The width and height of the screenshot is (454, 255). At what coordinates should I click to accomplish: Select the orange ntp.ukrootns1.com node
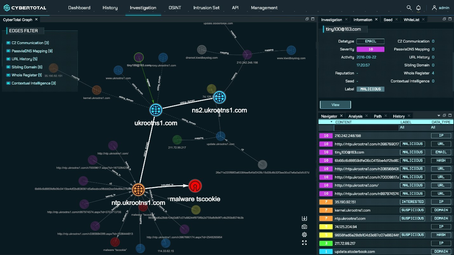point(139,189)
